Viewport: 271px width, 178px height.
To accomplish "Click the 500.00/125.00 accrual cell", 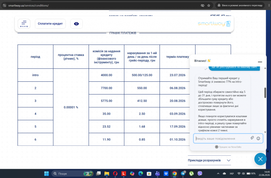I will [142, 75].
